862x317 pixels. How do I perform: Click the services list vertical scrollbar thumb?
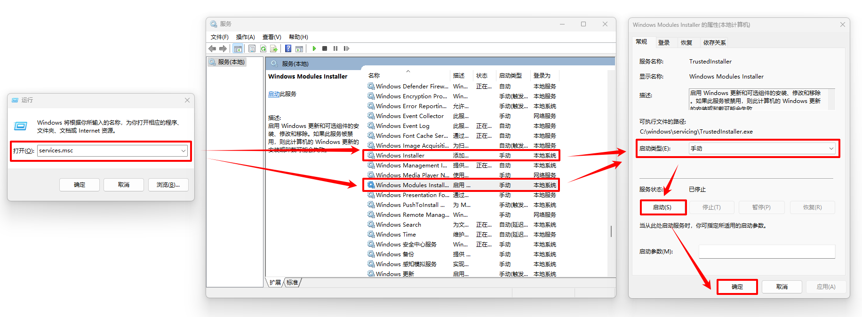(x=611, y=231)
